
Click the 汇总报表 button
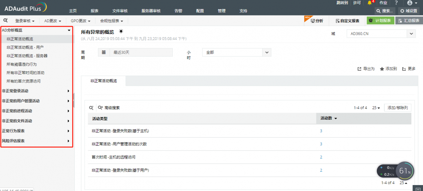tap(409, 21)
